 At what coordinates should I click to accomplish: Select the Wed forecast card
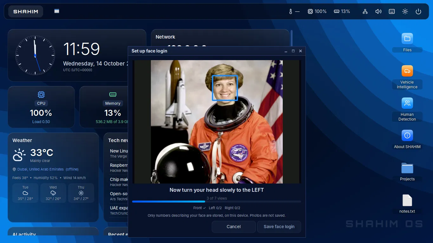click(53, 193)
